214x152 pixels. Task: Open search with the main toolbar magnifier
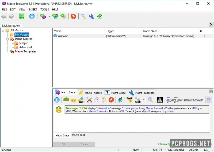[83, 16]
